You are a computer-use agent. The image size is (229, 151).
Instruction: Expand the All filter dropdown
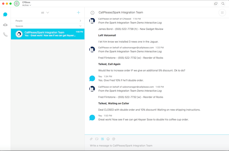pos(45,12)
